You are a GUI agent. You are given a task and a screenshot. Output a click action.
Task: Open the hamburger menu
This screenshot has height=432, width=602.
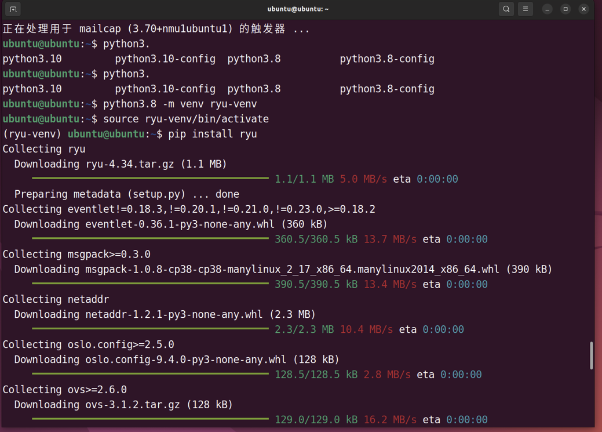(x=526, y=9)
